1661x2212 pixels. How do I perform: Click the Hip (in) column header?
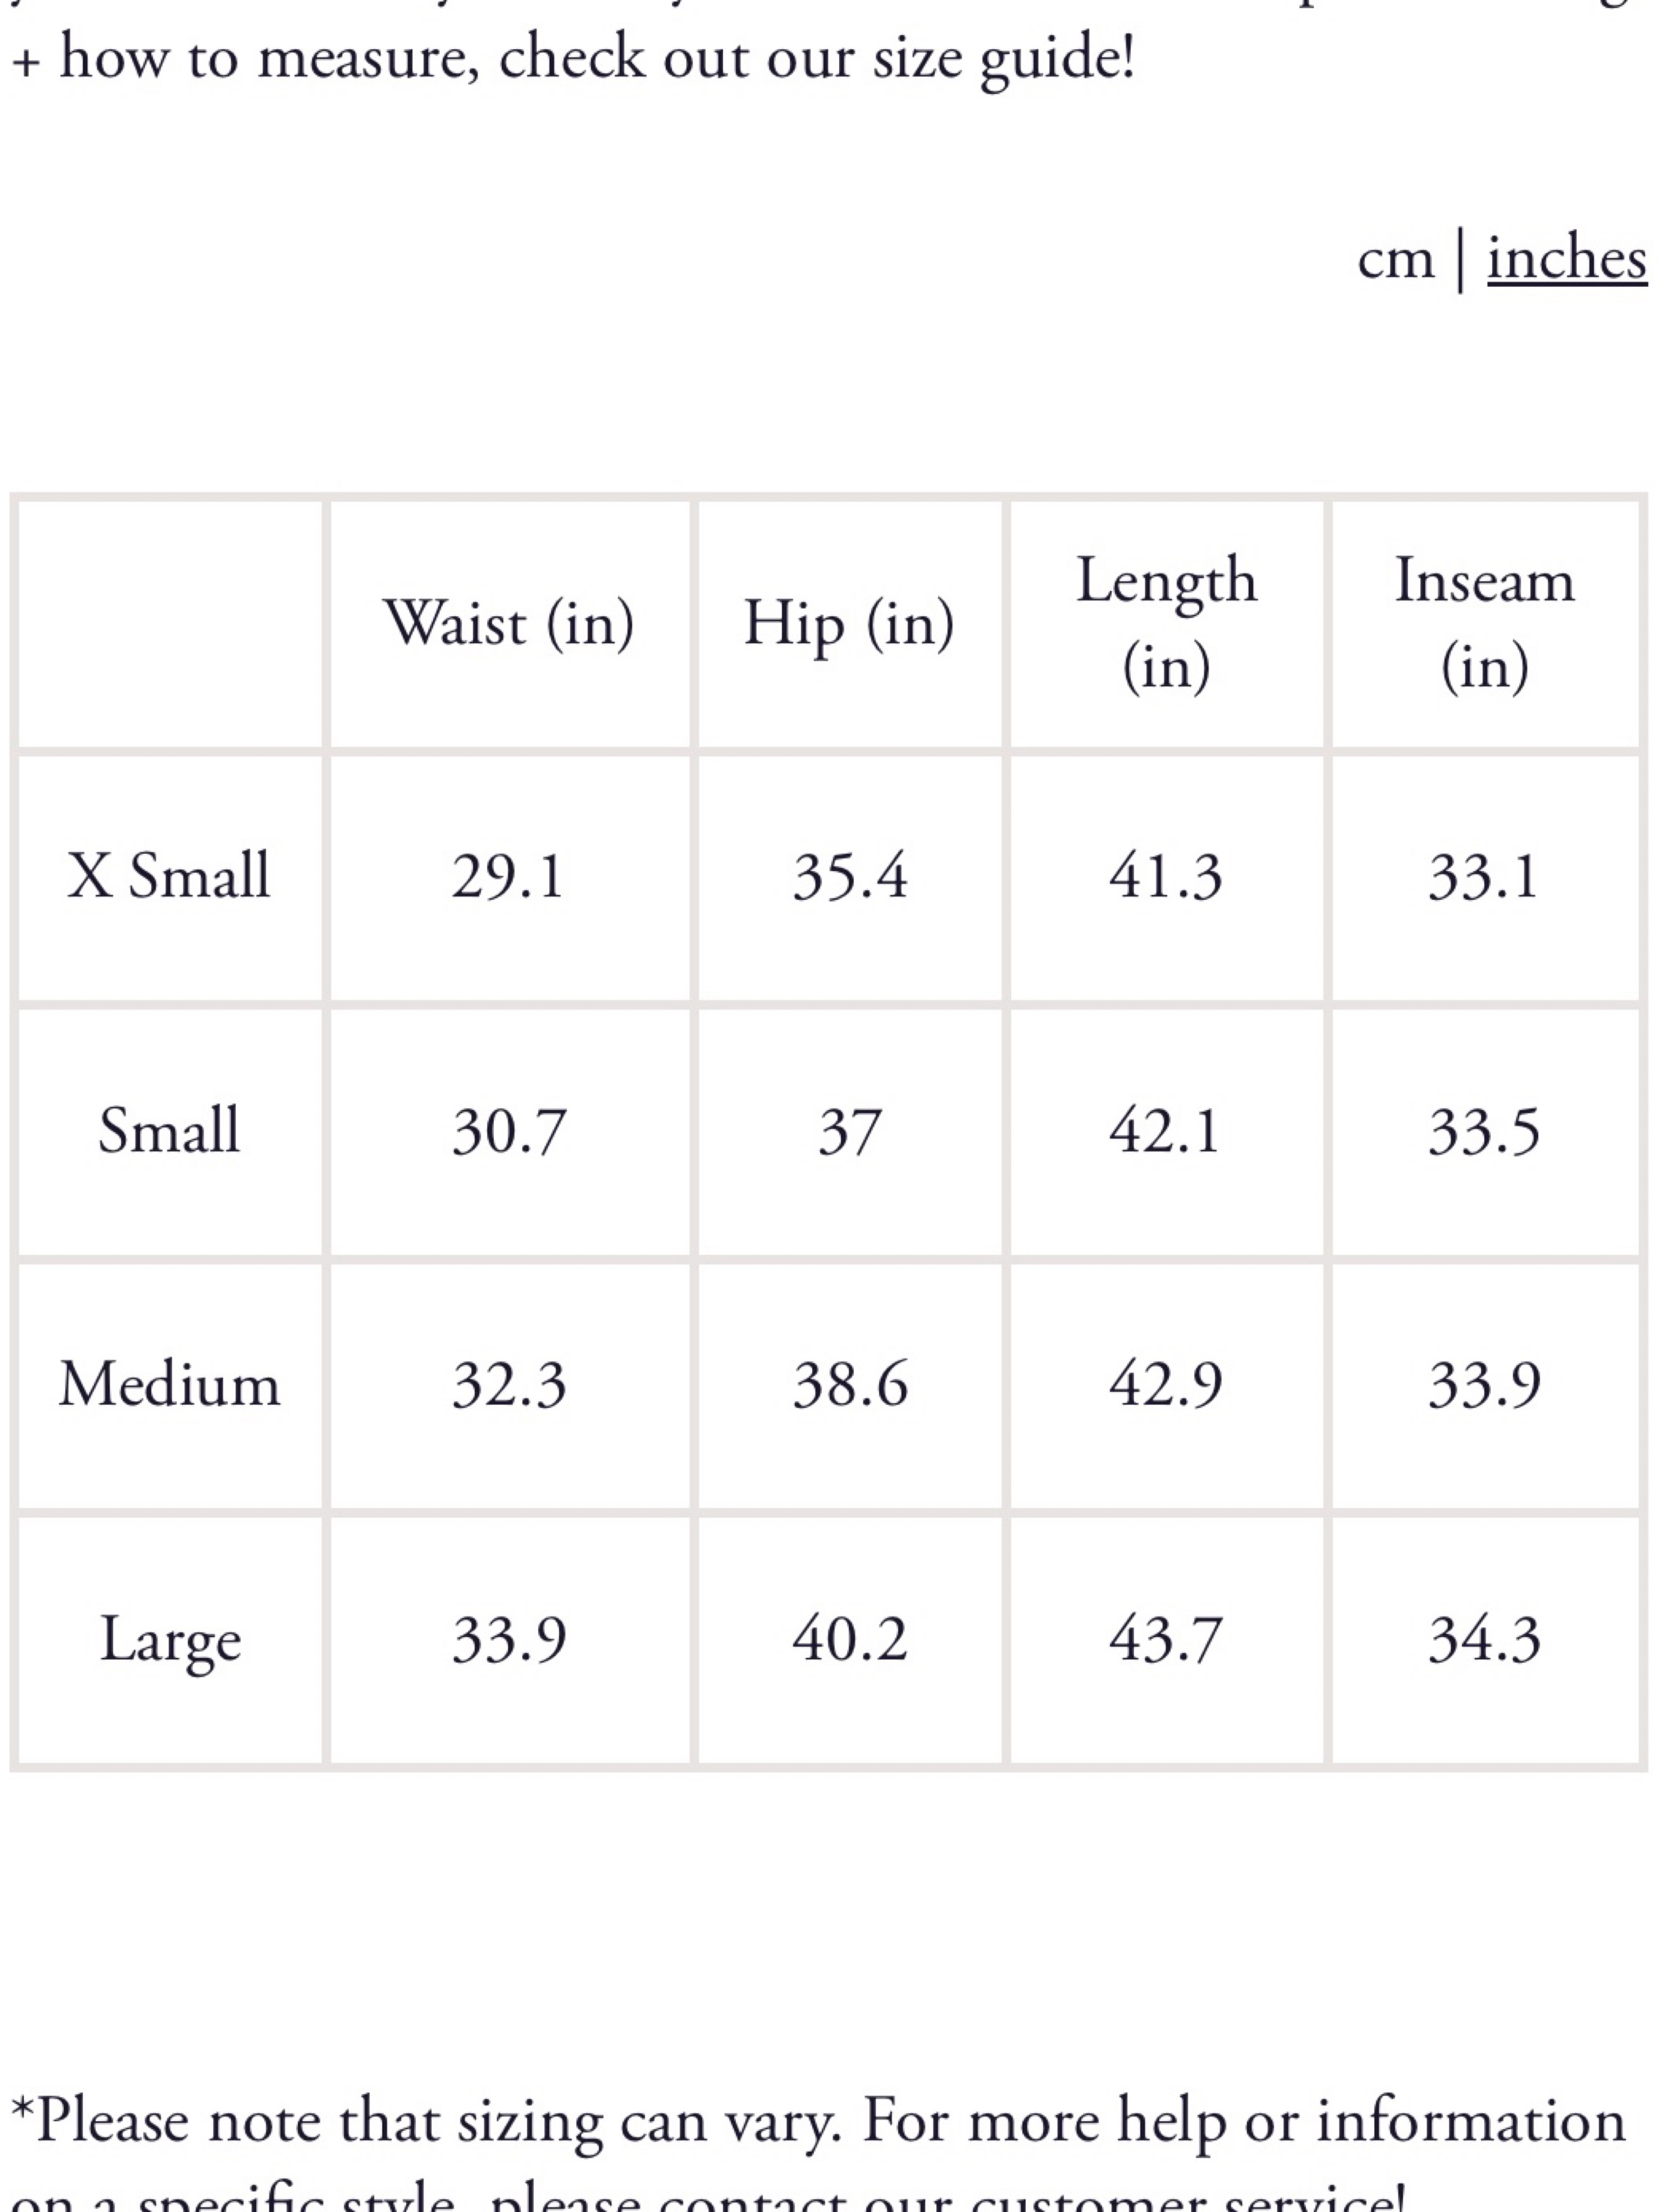click(x=849, y=624)
